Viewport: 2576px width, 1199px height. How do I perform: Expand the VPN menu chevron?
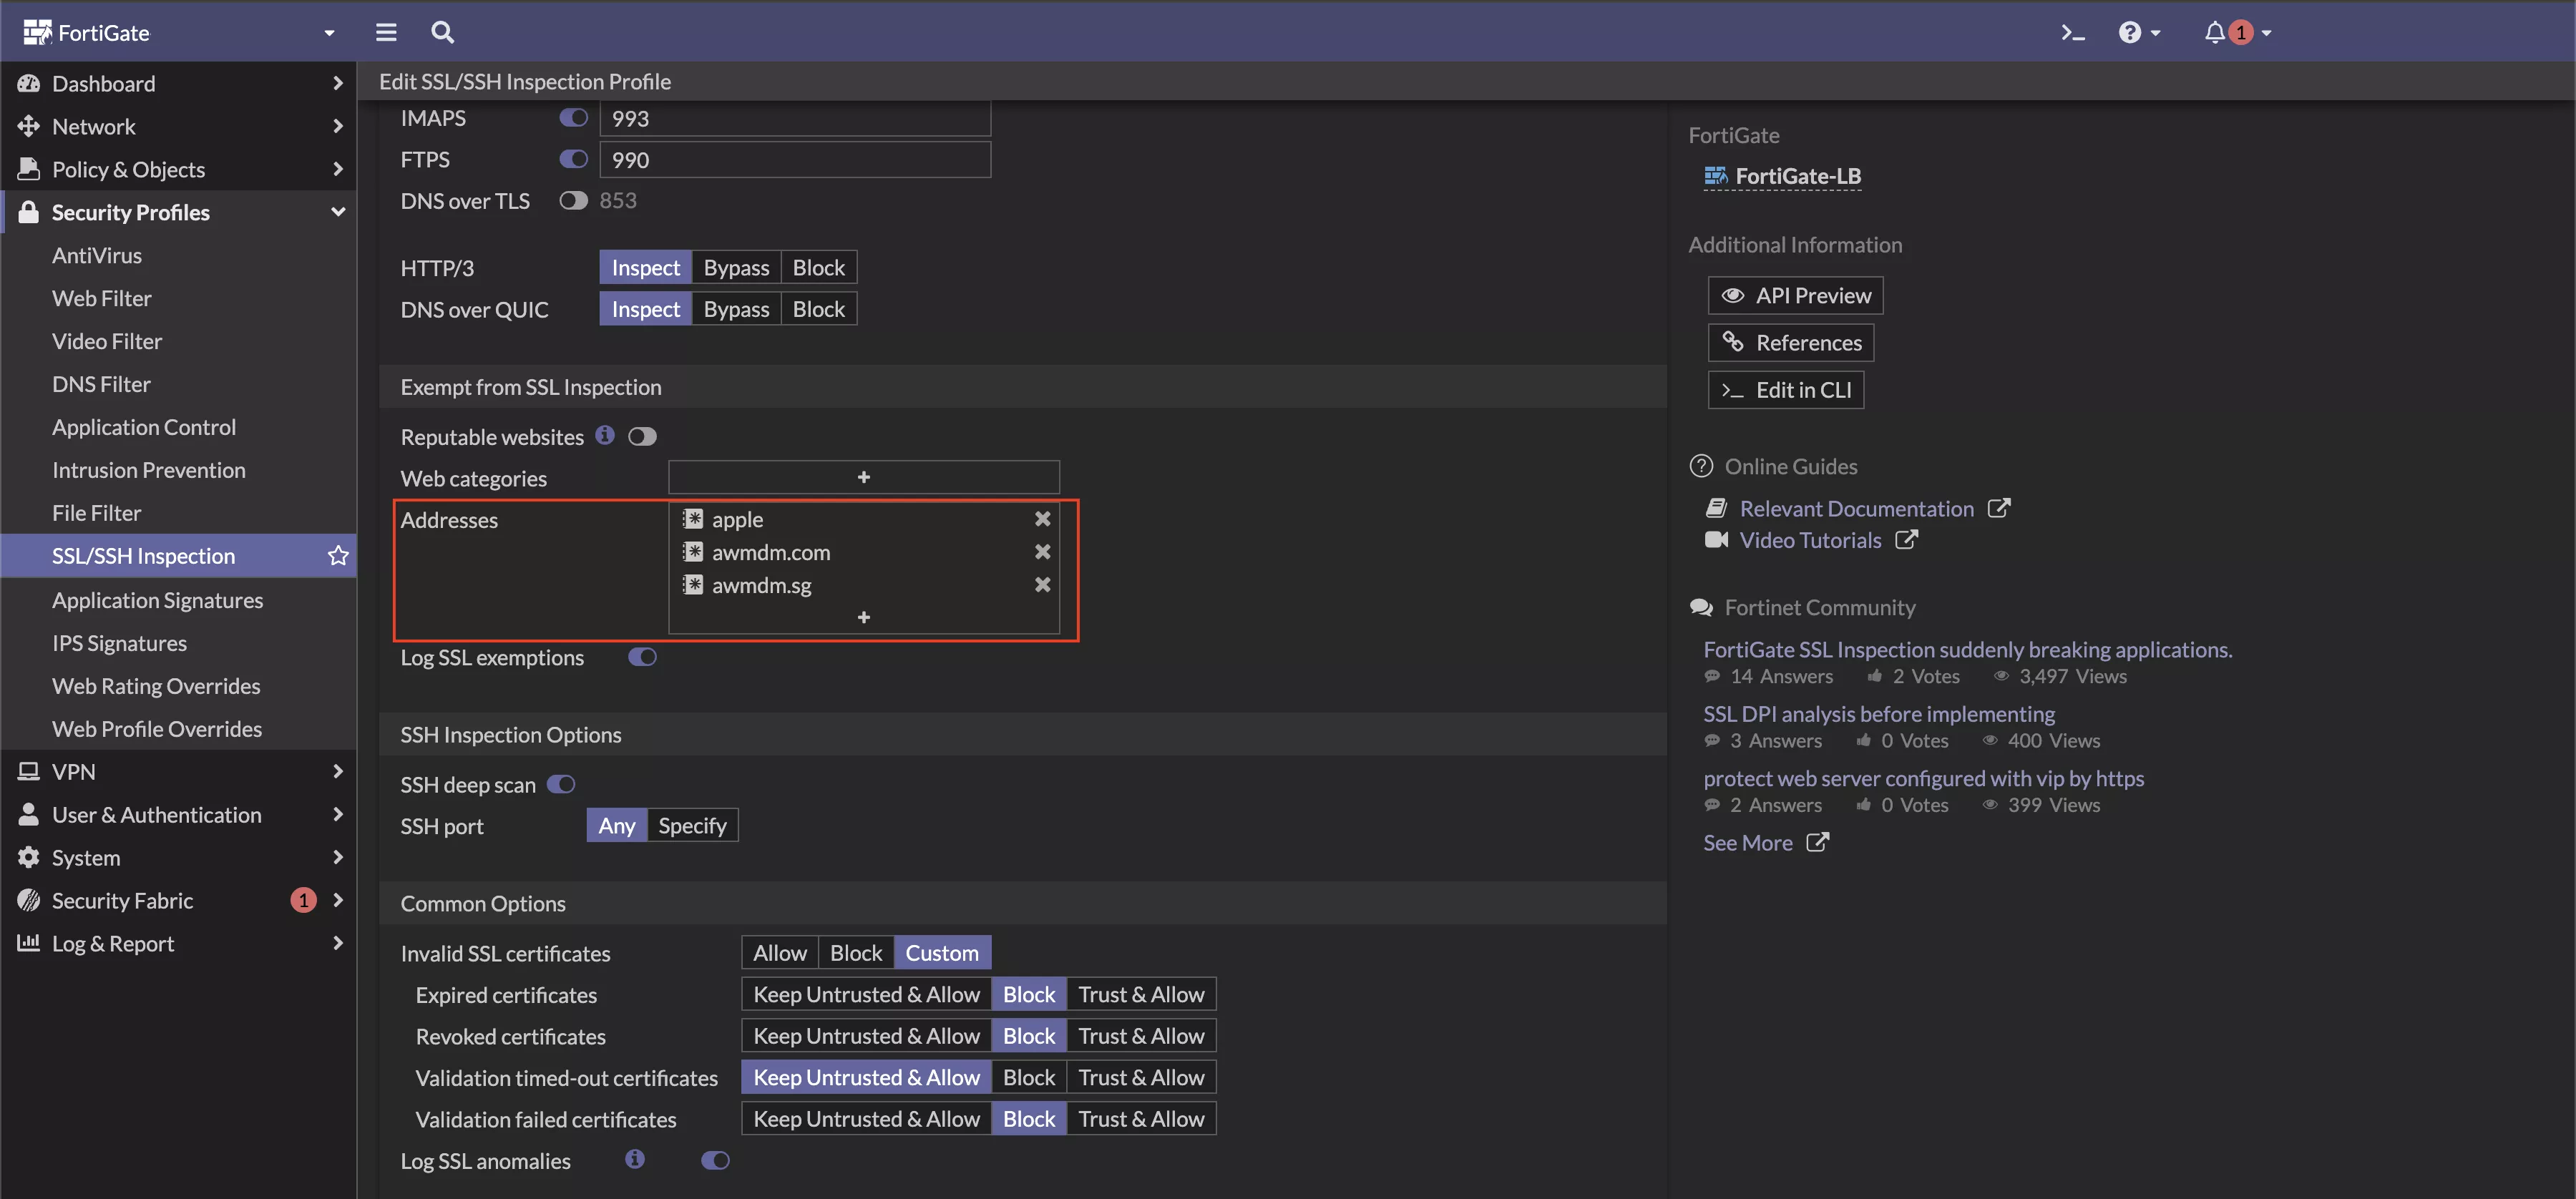337,771
